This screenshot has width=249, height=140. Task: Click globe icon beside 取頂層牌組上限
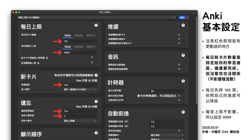(x=38, y=63)
